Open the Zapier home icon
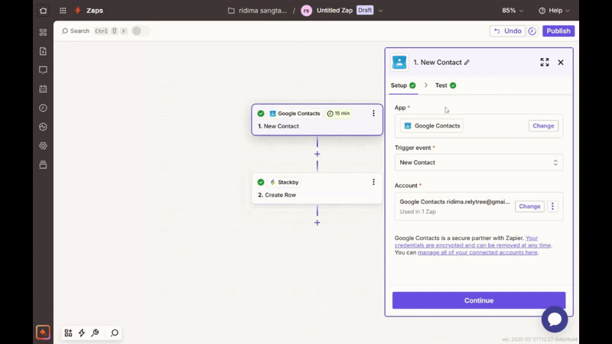This screenshot has height=344, width=612. coord(44,11)
